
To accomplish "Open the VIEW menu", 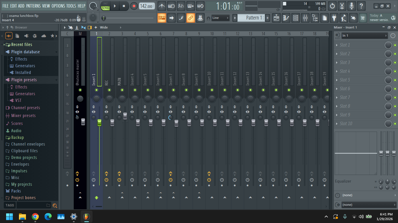I will click(x=46, y=6).
